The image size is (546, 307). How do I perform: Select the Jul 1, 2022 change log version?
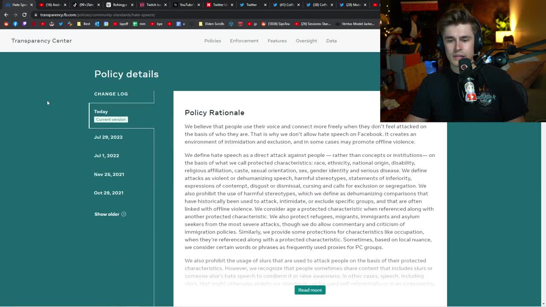click(107, 156)
